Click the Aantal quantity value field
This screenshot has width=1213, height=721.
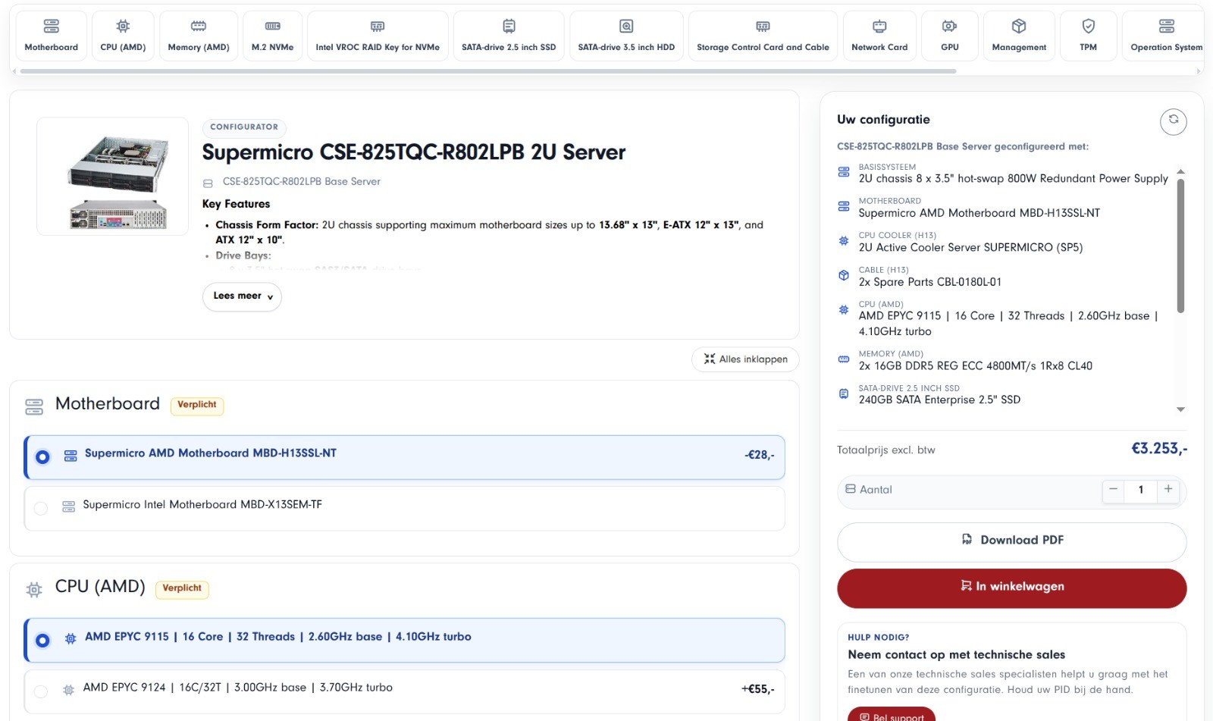pyautogui.click(x=1140, y=490)
